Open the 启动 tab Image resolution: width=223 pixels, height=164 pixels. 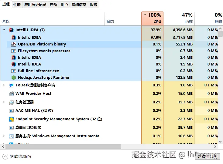(x=53, y=5)
